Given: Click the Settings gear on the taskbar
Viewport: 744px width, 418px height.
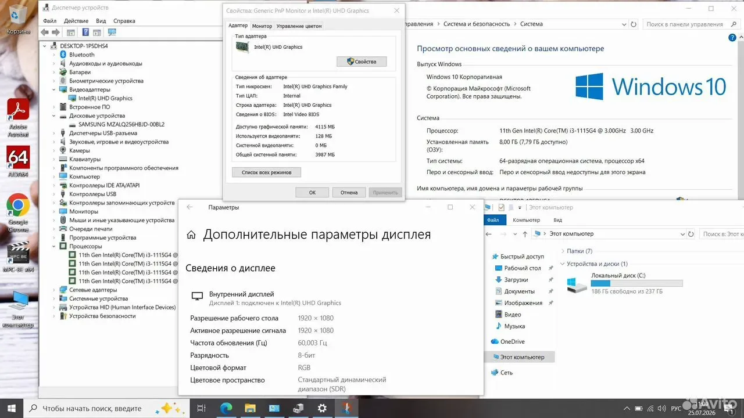Looking at the screenshot, I should pos(322,408).
